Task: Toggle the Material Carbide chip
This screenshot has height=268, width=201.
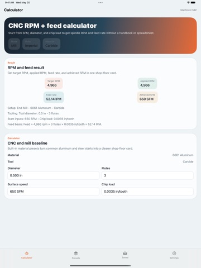Action: pyautogui.click(x=51, y=44)
